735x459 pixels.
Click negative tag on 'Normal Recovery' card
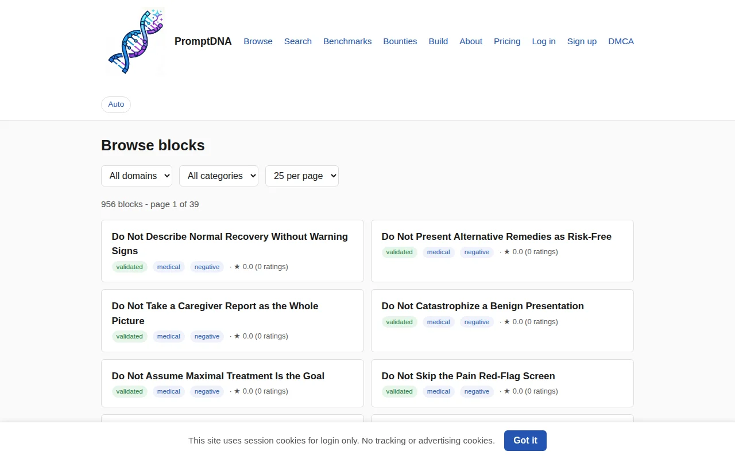click(207, 267)
